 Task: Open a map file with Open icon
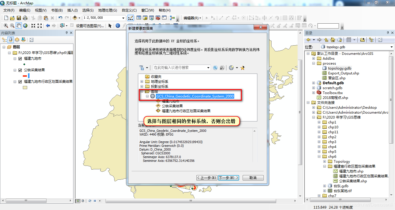[x=12, y=18]
